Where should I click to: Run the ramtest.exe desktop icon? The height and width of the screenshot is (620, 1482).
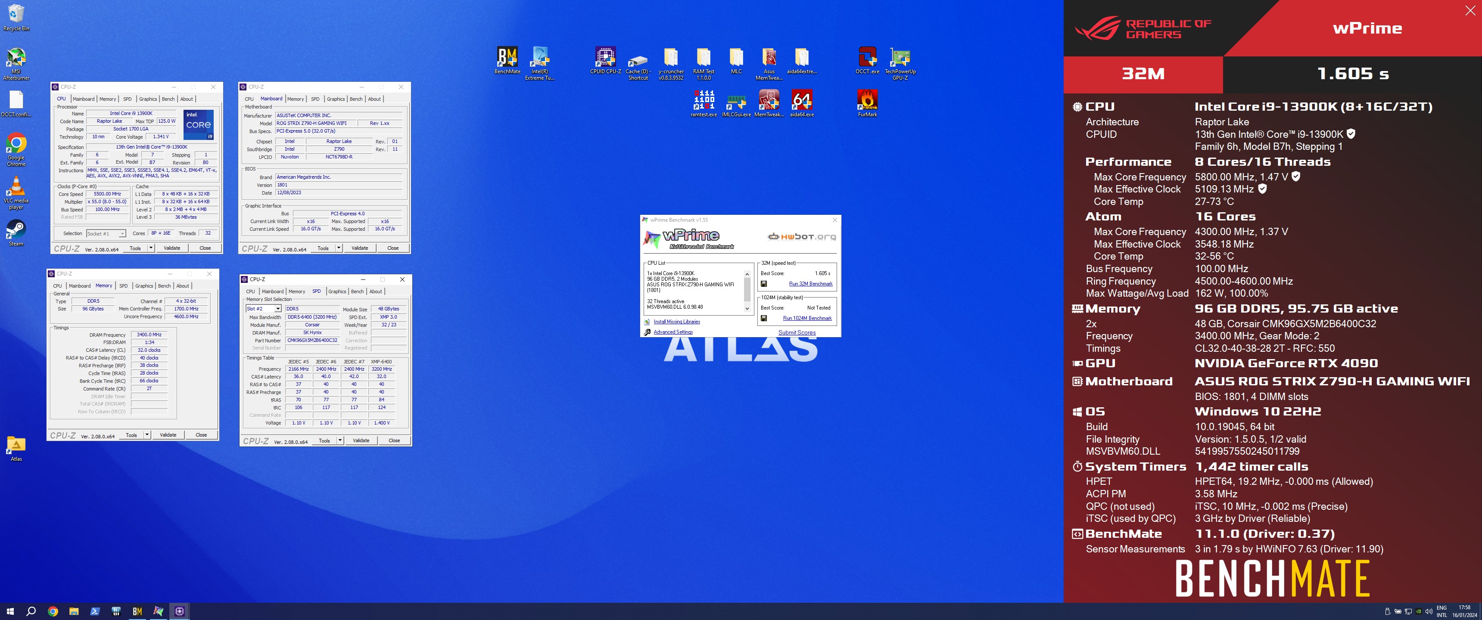(704, 103)
